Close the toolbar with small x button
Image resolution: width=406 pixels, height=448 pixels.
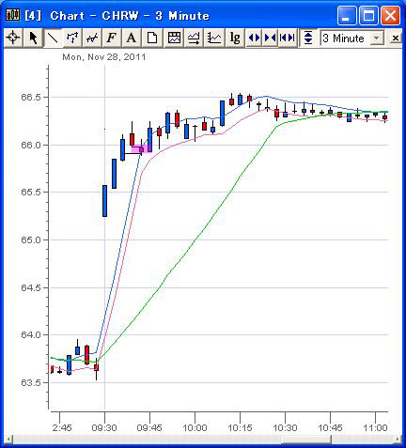pyautogui.click(x=396, y=39)
